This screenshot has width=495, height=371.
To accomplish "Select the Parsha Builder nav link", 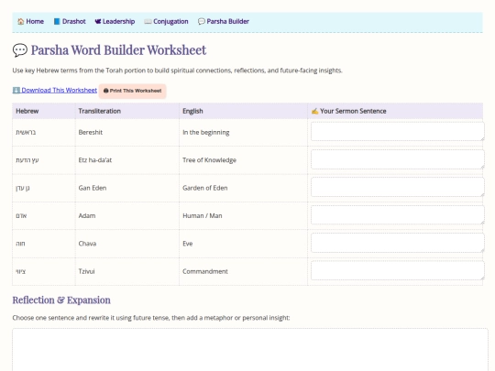I will click(224, 21).
